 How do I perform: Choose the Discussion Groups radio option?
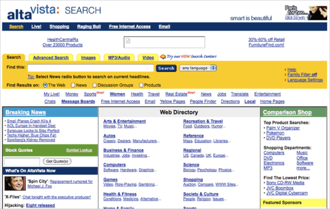95,85
